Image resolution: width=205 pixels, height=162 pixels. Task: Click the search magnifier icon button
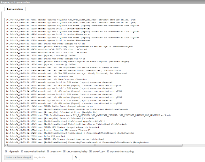point(76,158)
